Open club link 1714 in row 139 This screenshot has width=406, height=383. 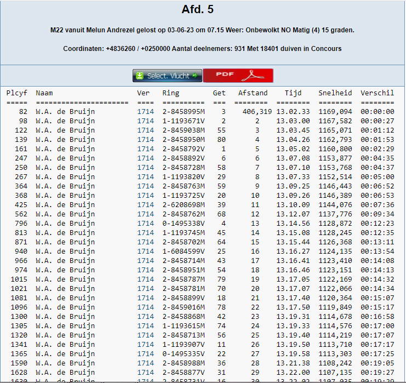pyautogui.click(x=145, y=140)
